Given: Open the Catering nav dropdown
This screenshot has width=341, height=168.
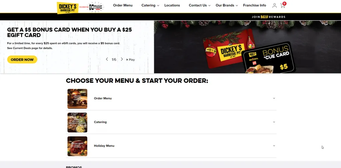Looking at the screenshot, I should point(150,5).
